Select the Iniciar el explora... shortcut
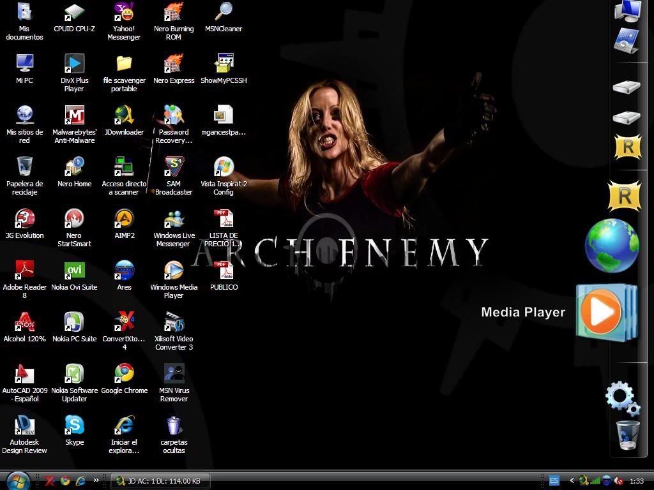The image size is (654, 490). (x=124, y=434)
